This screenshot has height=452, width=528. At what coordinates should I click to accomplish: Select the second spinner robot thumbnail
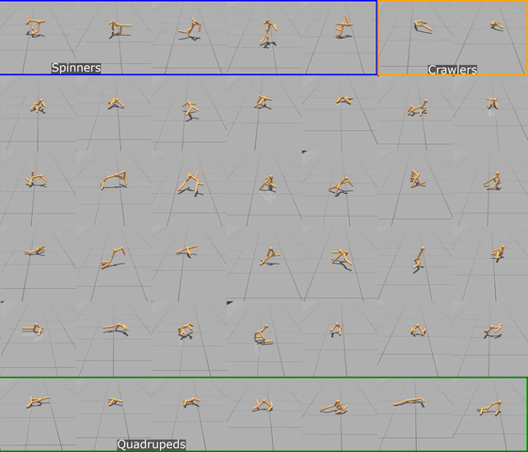tap(120, 27)
